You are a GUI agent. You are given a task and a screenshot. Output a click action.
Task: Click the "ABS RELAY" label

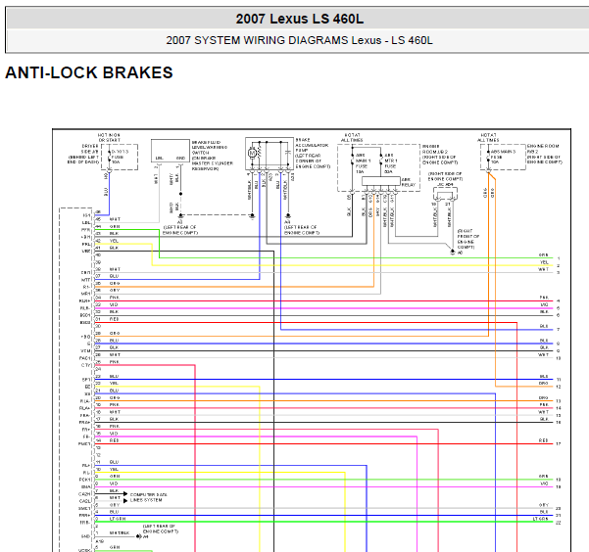tap(409, 182)
